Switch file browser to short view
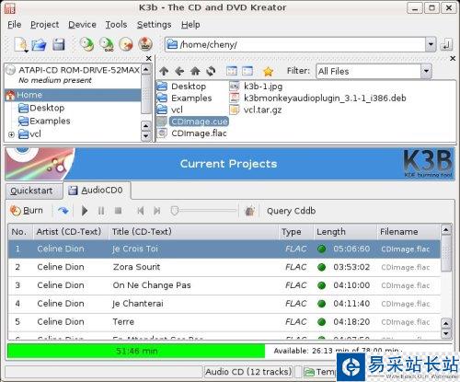Screen dimensions: 460x382 232,71
